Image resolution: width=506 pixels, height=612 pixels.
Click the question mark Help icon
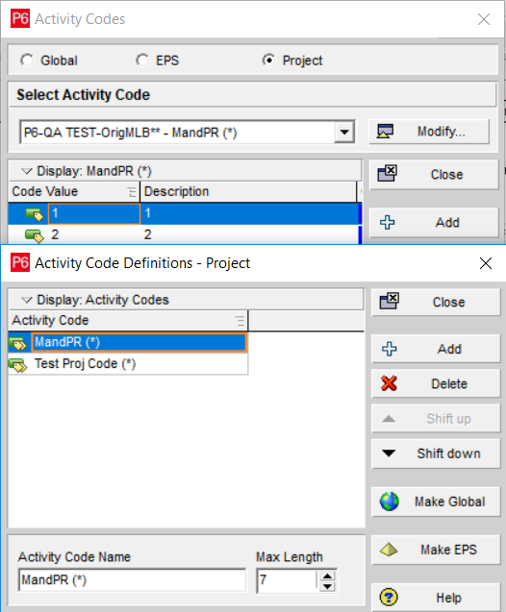coord(389,598)
